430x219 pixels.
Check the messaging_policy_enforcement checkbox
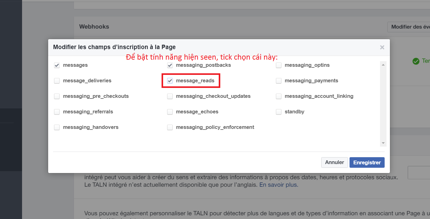point(170,127)
